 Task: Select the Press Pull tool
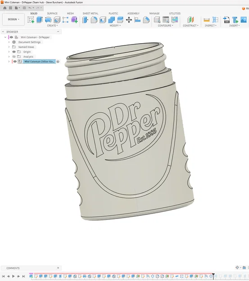tap(85, 20)
